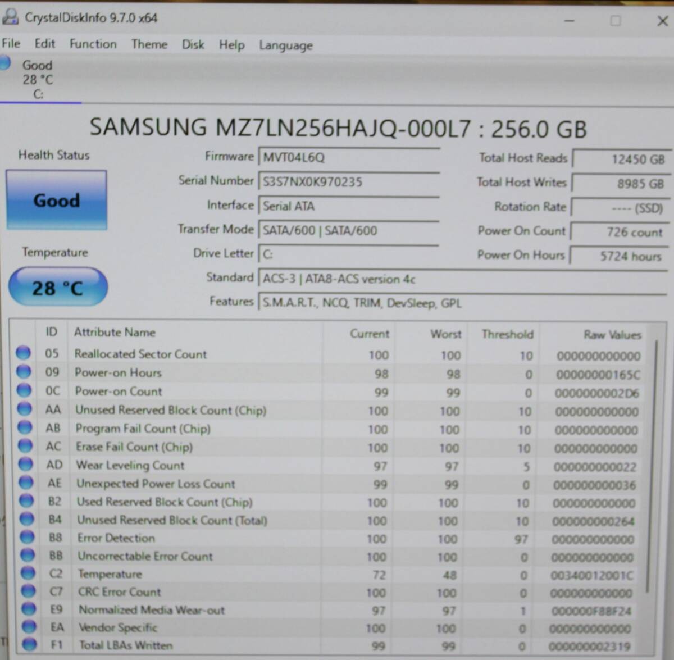This screenshot has width=674, height=660.
Task: Click status icon for Unused Reserved Block Count (Chip)
Action: tap(25, 408)
